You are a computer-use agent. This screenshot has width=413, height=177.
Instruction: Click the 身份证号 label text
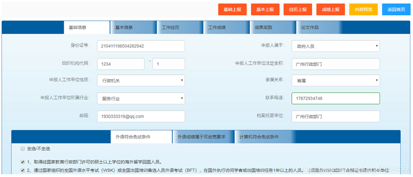[81, 45]
